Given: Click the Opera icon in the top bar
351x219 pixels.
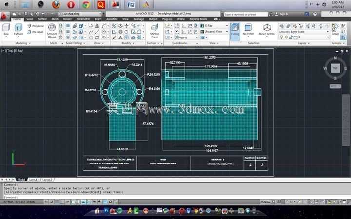Looking at the screenshot, I should (71, 5).
